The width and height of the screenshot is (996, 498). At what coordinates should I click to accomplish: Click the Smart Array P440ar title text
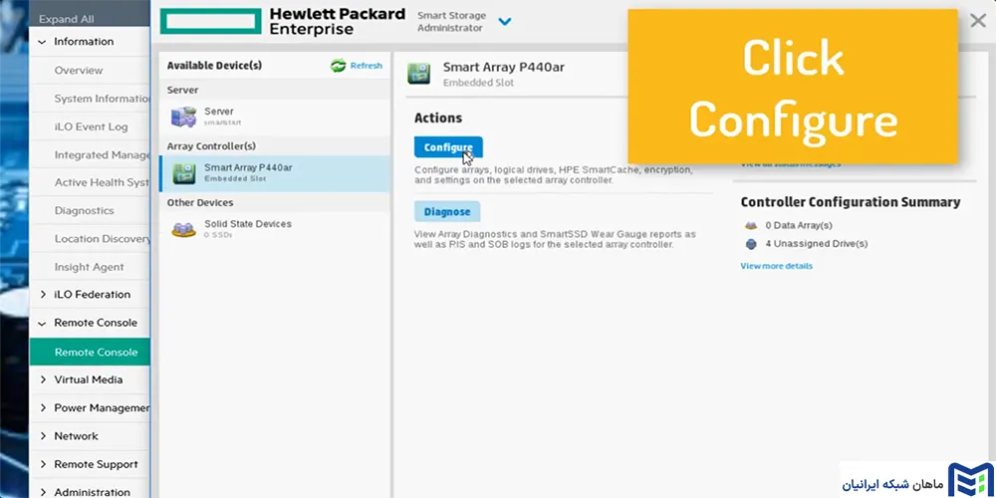(504, 67)
